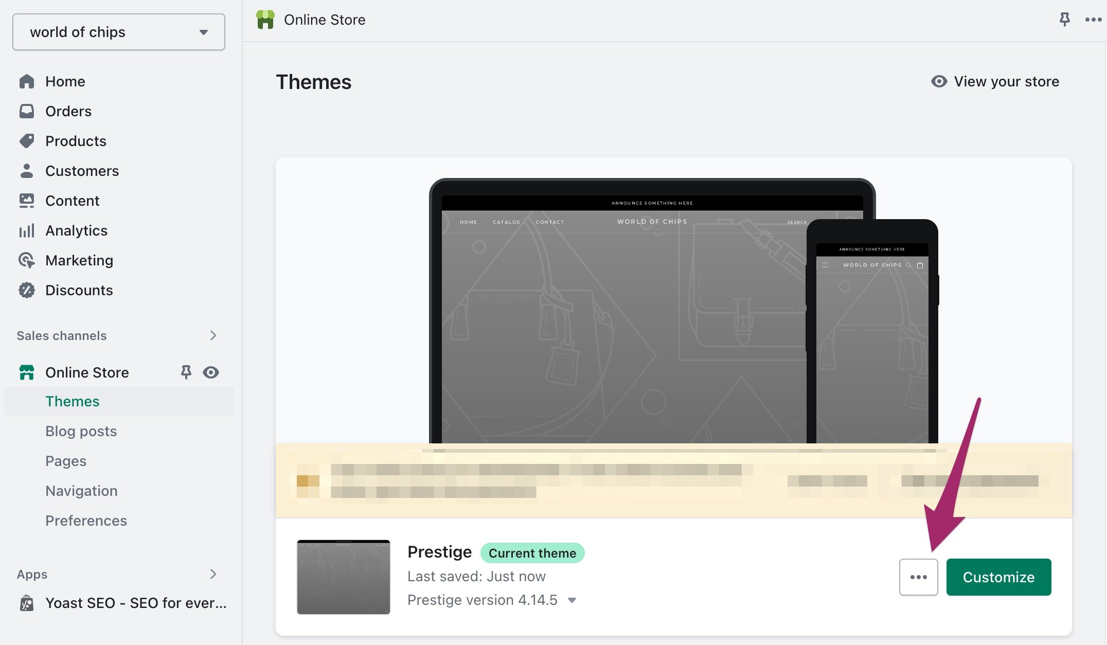Open the world of chips store switcher
This screenshot has height=645, width=1107.
[x=118, y=32]
